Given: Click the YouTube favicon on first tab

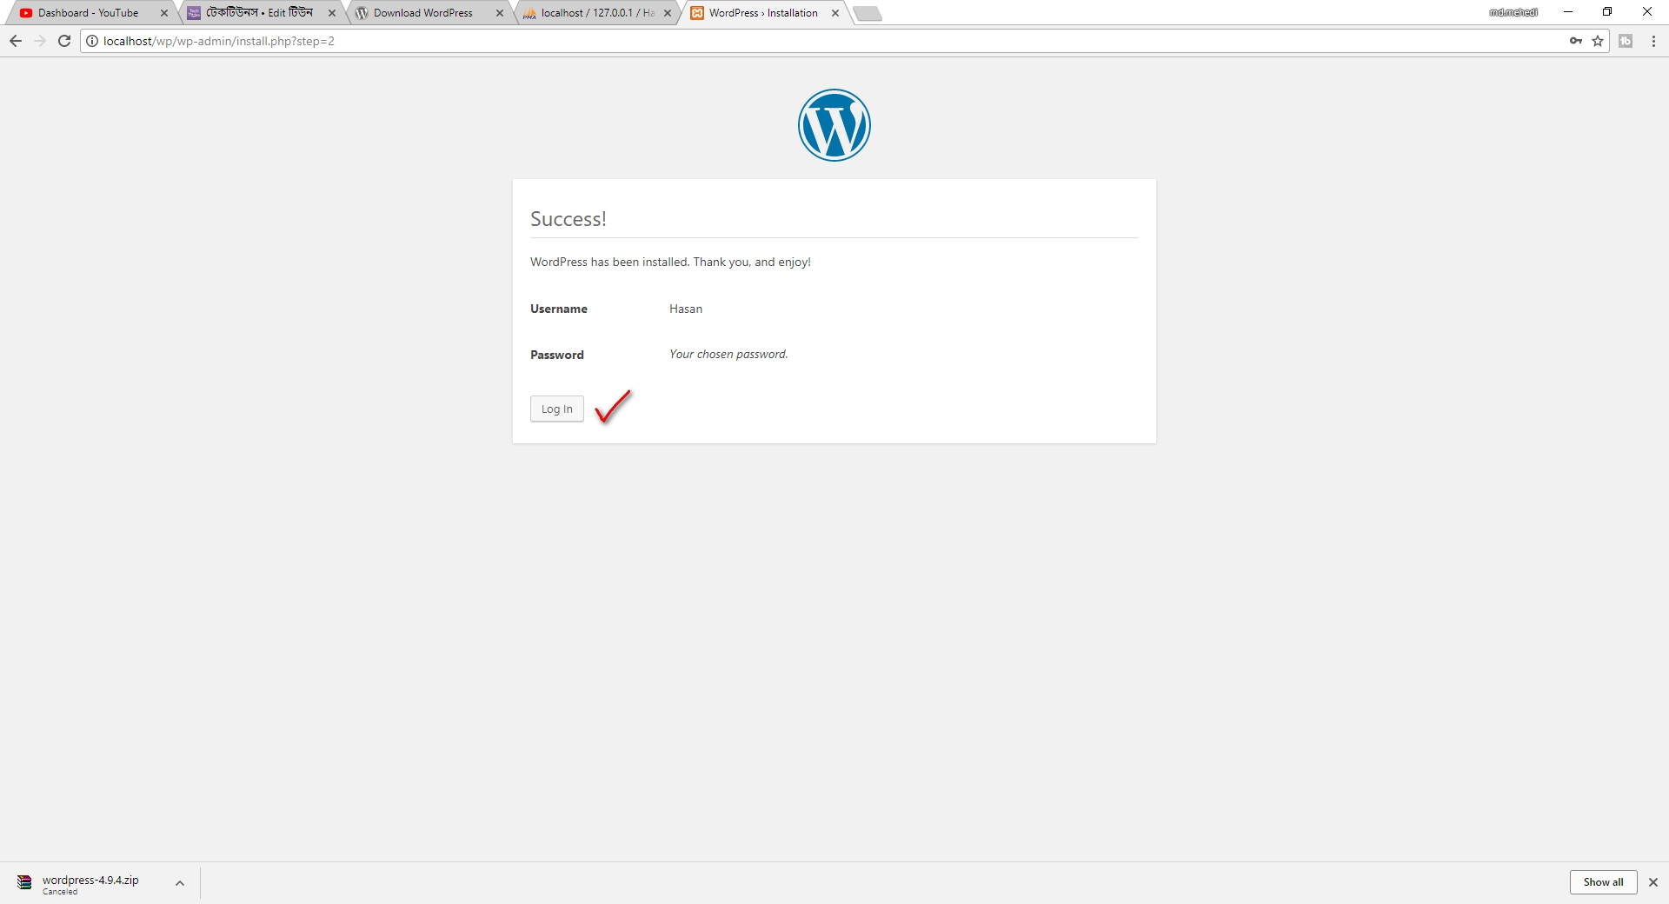Looking at the screenshot, I should 26,13.
